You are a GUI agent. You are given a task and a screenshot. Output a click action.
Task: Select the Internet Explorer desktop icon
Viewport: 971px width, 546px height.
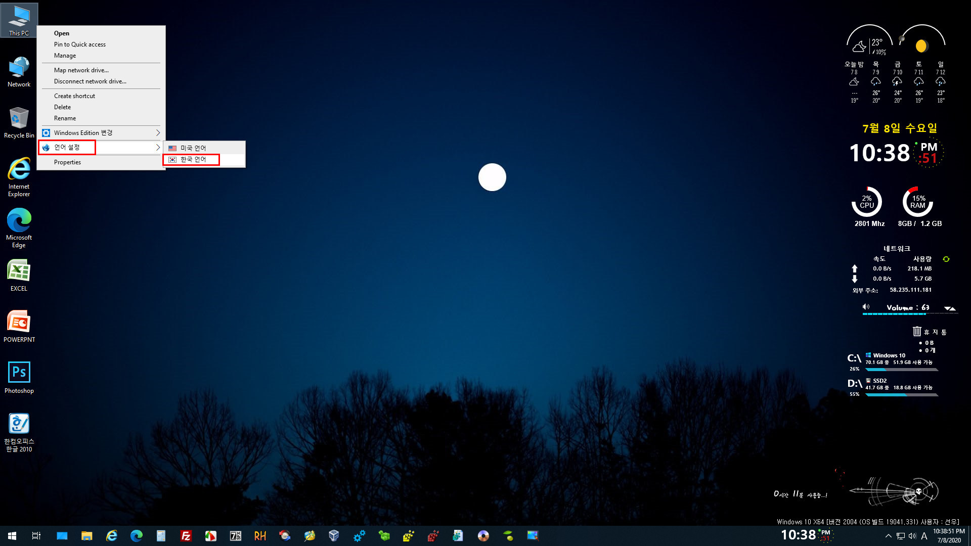coord(19,177)
